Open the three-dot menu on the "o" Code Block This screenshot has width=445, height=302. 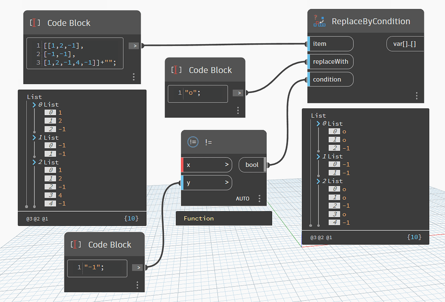pyautogui.click(x=238, y=110)
